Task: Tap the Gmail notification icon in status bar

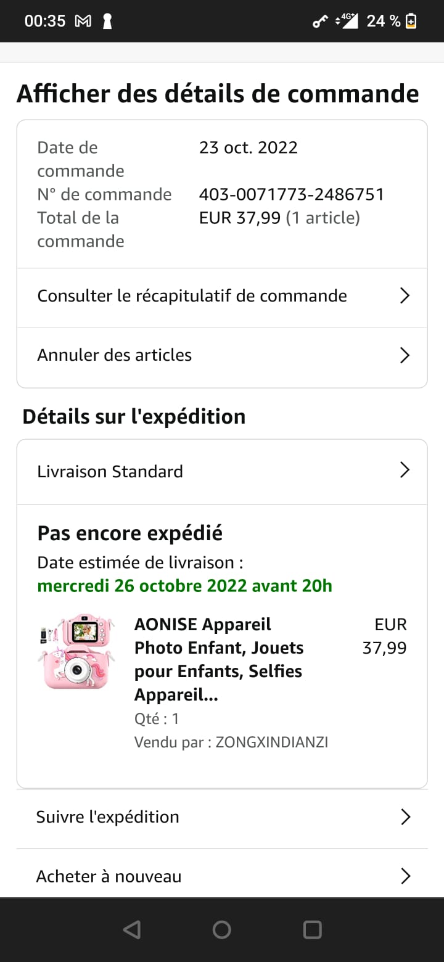Action: 83,21
